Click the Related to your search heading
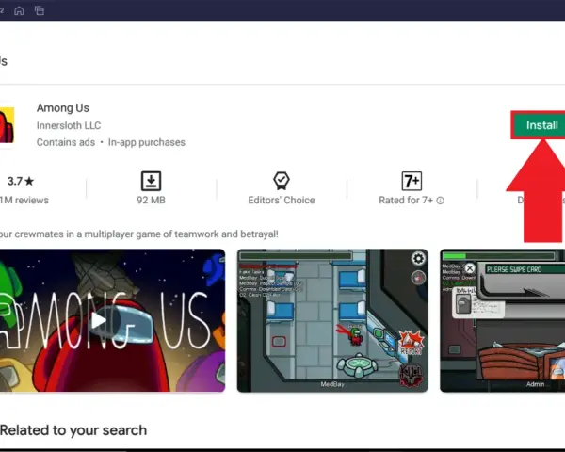This screenshot has width=565, height=452. click(x=73, y=430)
